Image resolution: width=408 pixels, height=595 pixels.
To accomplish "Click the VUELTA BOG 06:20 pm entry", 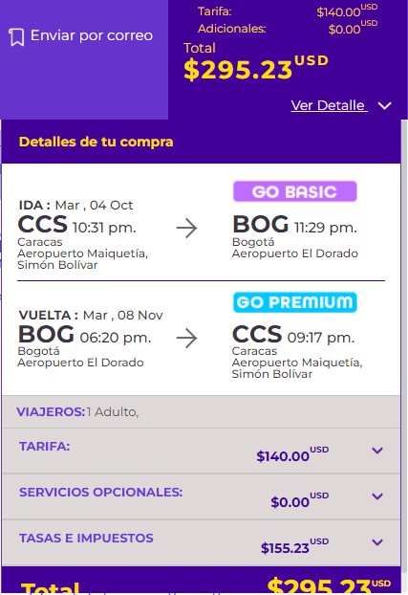I will coord(84,335).
